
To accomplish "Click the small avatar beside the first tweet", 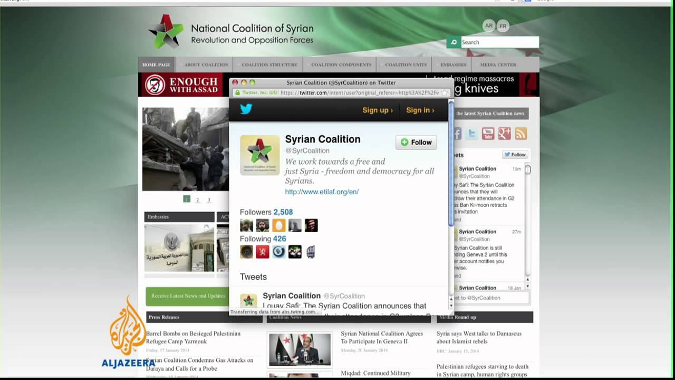I will point(248,301).
